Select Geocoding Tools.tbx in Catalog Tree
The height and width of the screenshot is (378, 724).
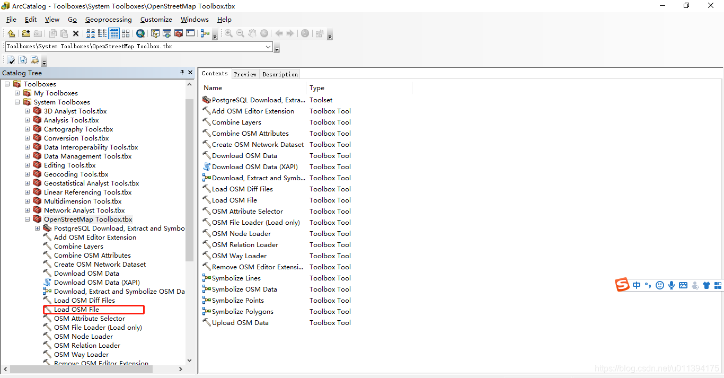coord(76,174)
